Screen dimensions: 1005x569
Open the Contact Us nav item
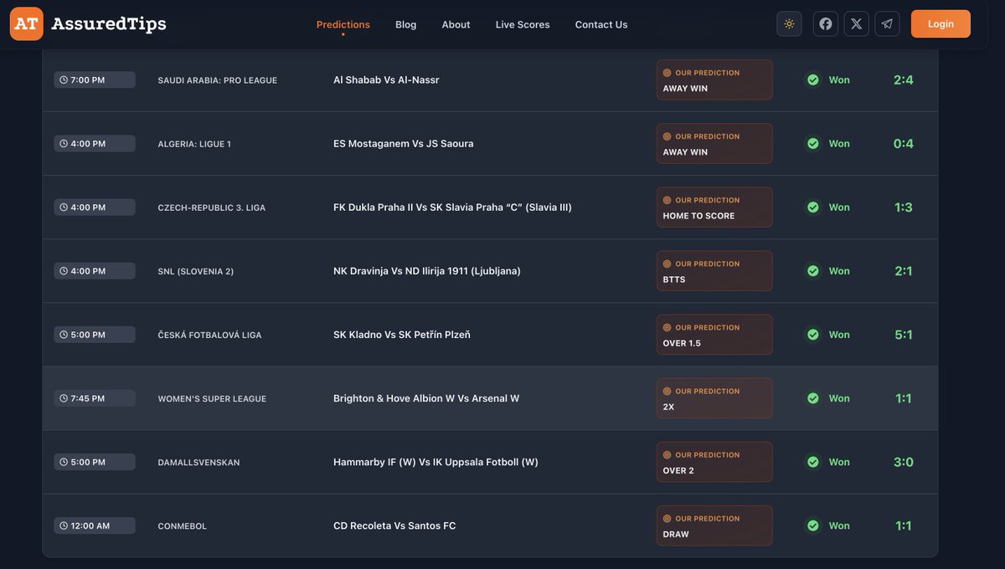click(x=601, y=24)
